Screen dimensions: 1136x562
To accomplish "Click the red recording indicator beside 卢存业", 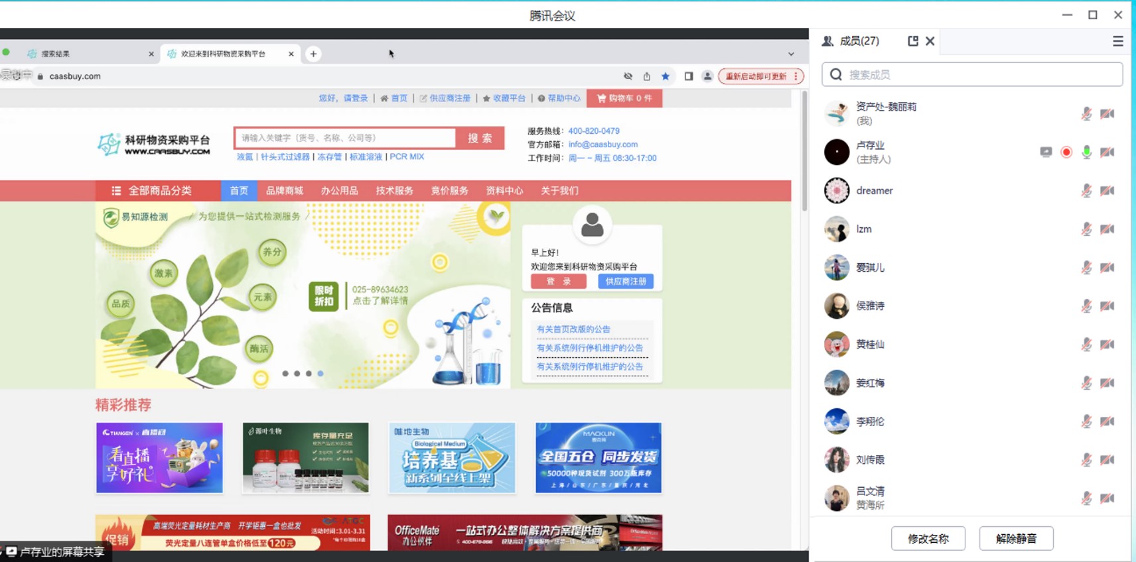I will pos(1066,152).
